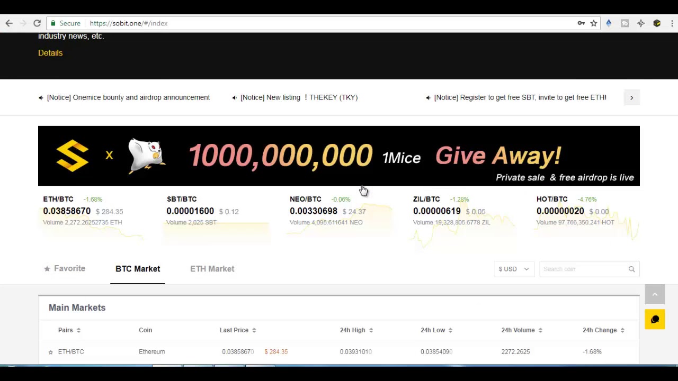Viewport: 678px width, 381px height.
Task: Sort the table by Pairs arrows
Action: click(x=78, y=330)
